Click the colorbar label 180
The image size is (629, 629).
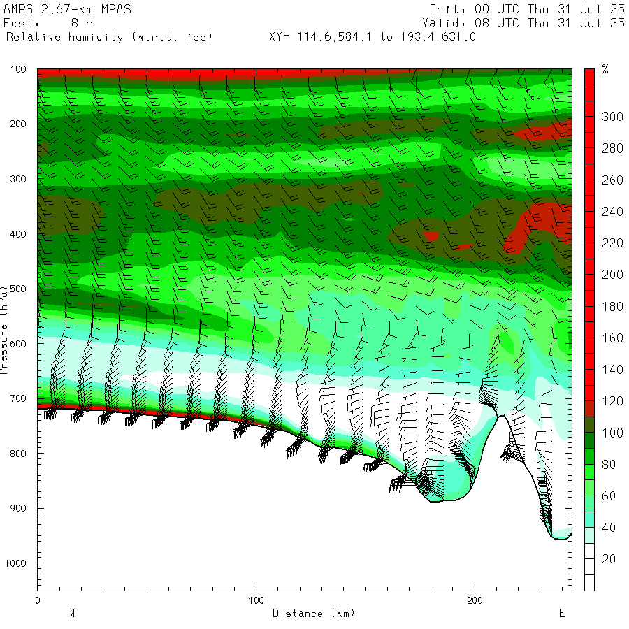612,307
